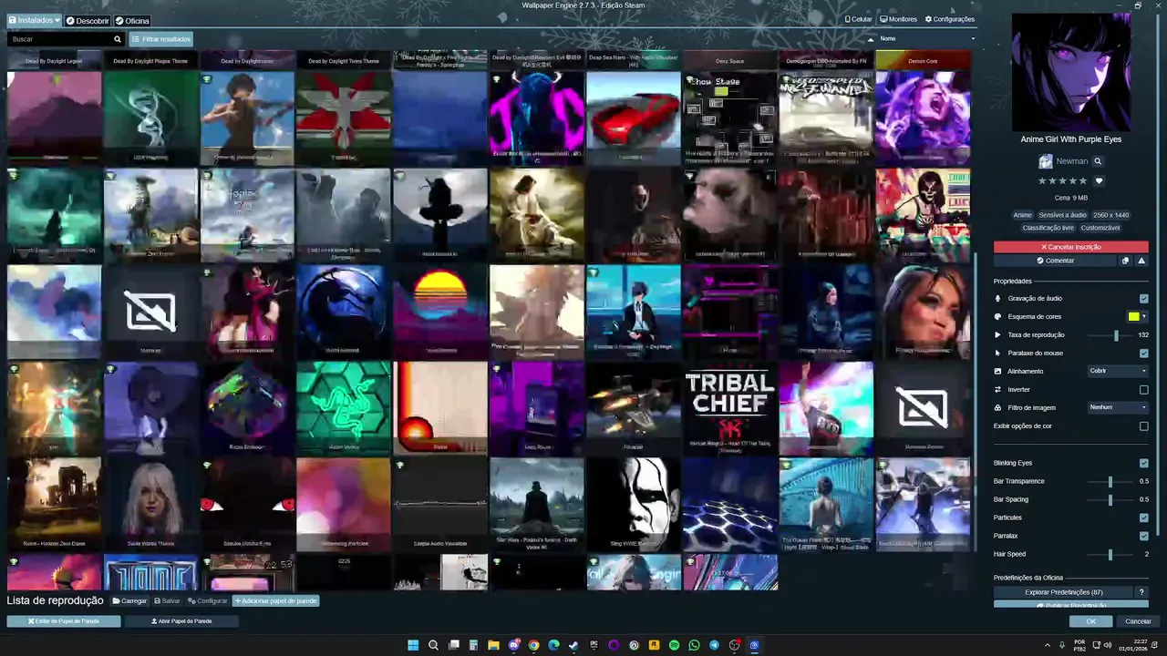
Task: Toggle Paralaxe do mouse checkbox
Action: coord(1143,353)
